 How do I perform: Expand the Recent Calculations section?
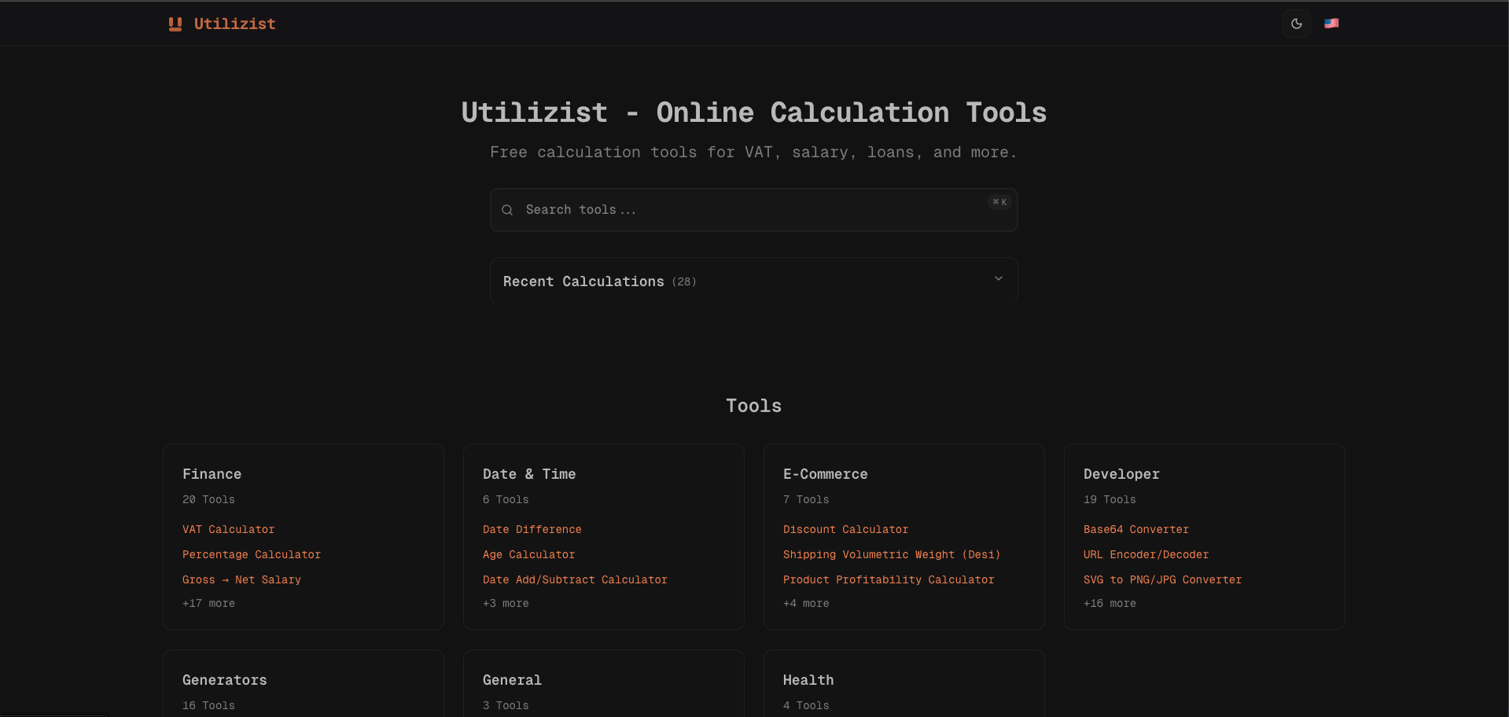pyautogui.click(x=998, y=279)
